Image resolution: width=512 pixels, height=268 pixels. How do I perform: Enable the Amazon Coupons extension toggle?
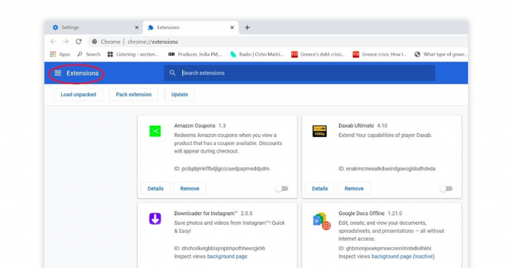click(282, 188)
